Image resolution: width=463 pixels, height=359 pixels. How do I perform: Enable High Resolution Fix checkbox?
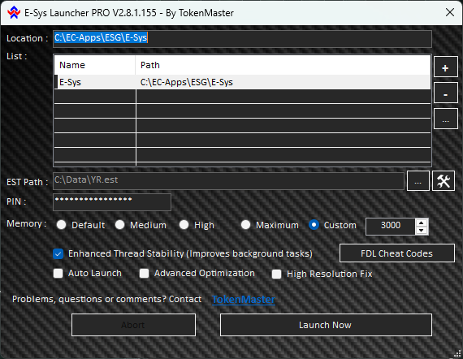click(x=276, y=274)
